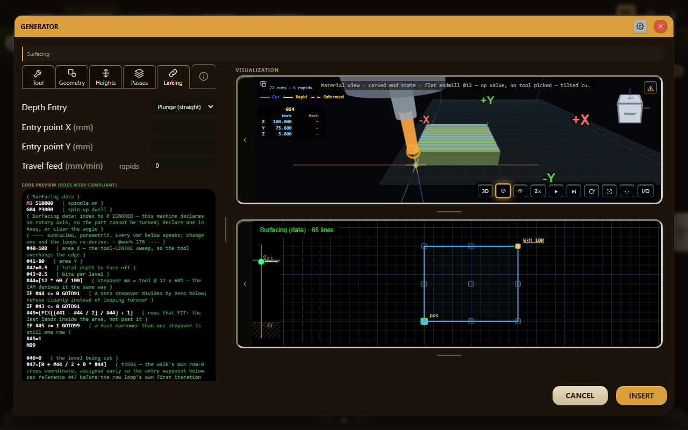Click the center-view crosshair icon
This screenshot has height=430, width=688.
point(627,191)
